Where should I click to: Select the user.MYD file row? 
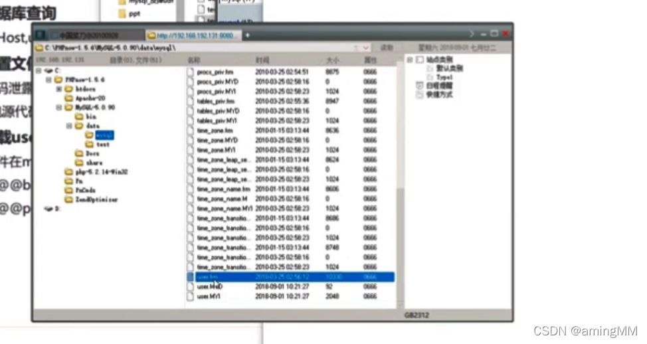click(x=290, y=286)
